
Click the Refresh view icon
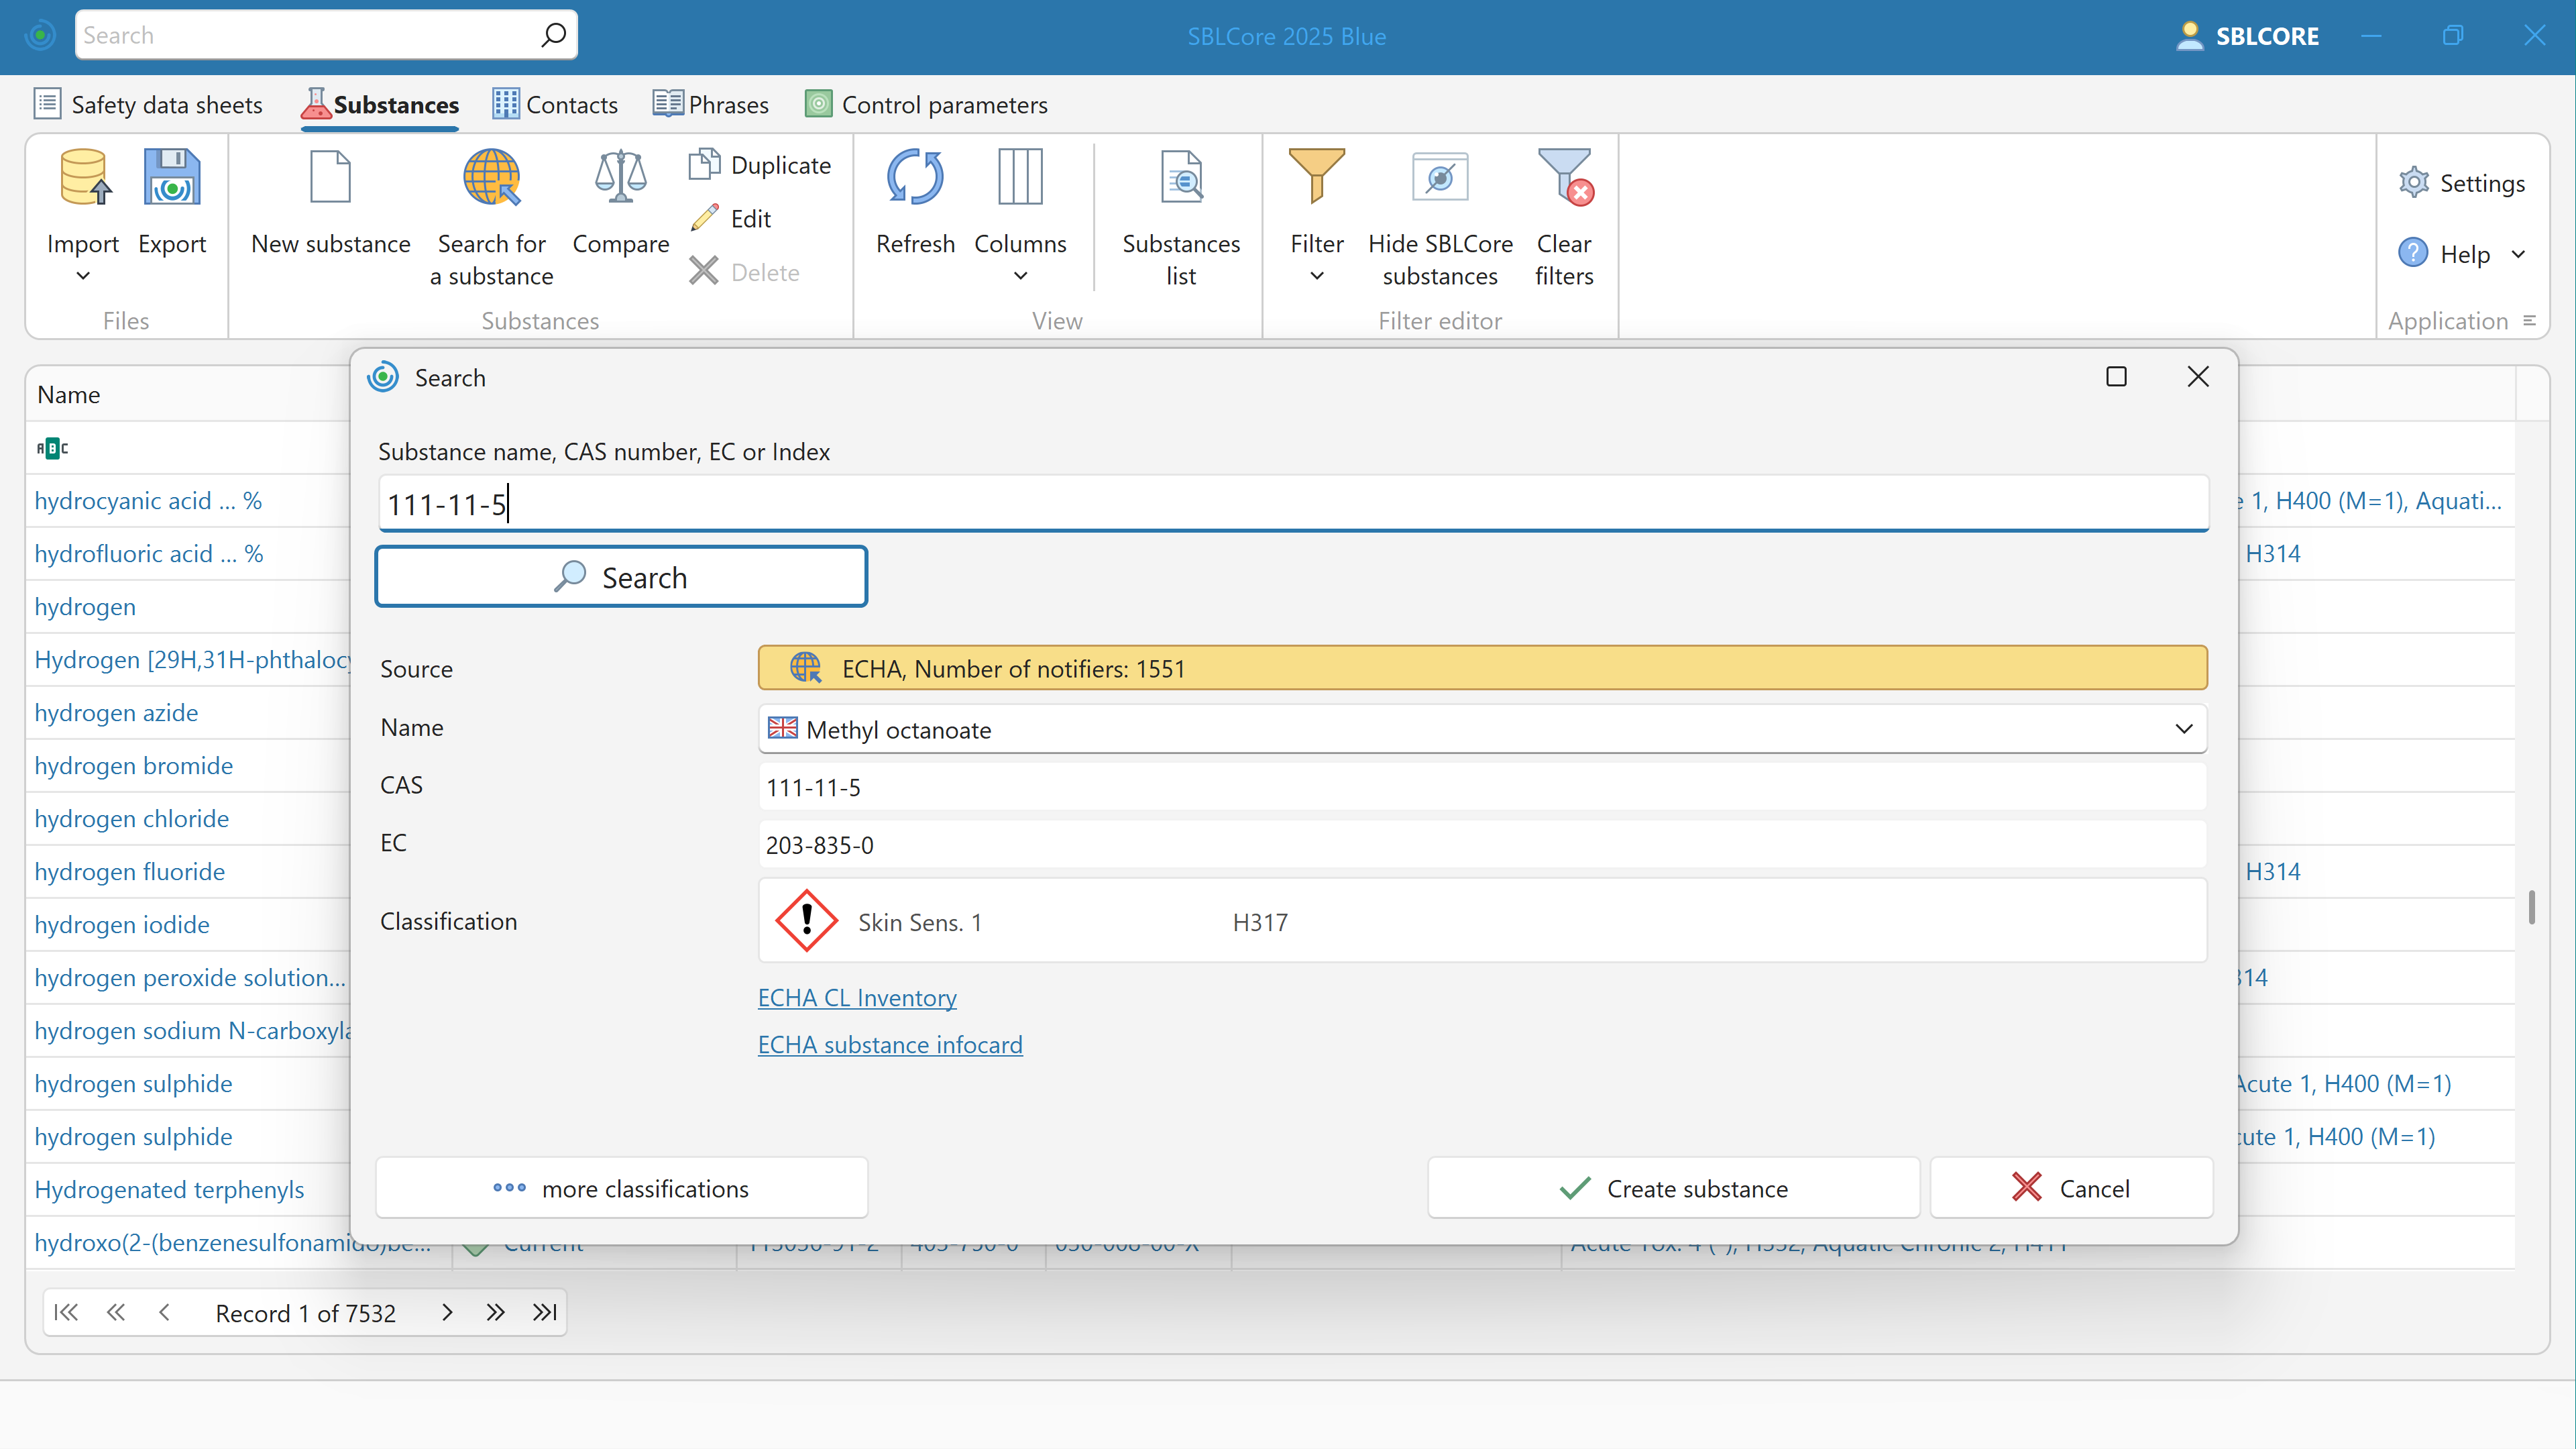coord(914,178)
